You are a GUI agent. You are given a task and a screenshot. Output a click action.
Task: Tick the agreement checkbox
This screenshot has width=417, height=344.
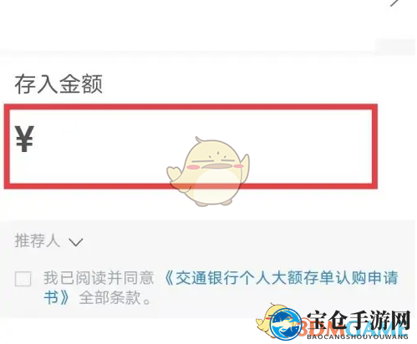click(x=23, y=279)
